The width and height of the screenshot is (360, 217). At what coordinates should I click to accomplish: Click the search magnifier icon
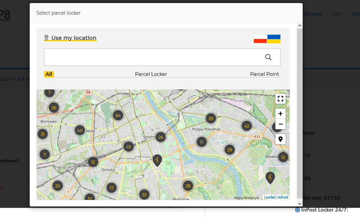click(268, 57)
